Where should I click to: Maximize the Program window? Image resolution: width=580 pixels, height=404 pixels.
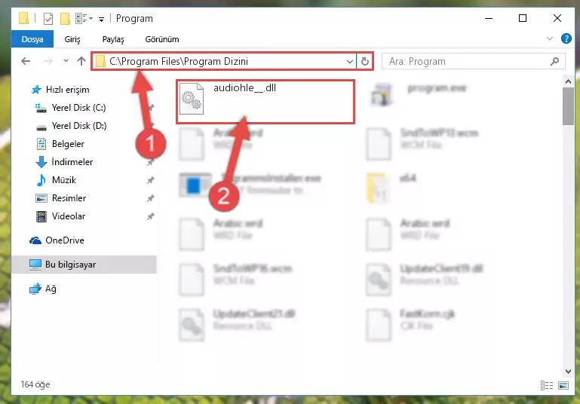coord(523,18)
